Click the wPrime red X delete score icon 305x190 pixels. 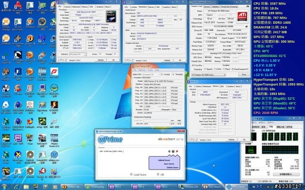(x=177, y=151)
